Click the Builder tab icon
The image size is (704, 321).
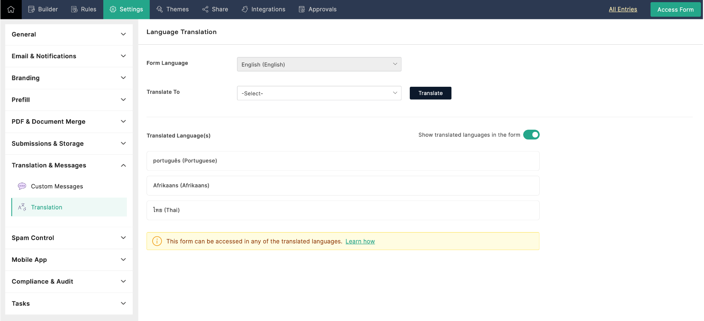pos(31,10)
